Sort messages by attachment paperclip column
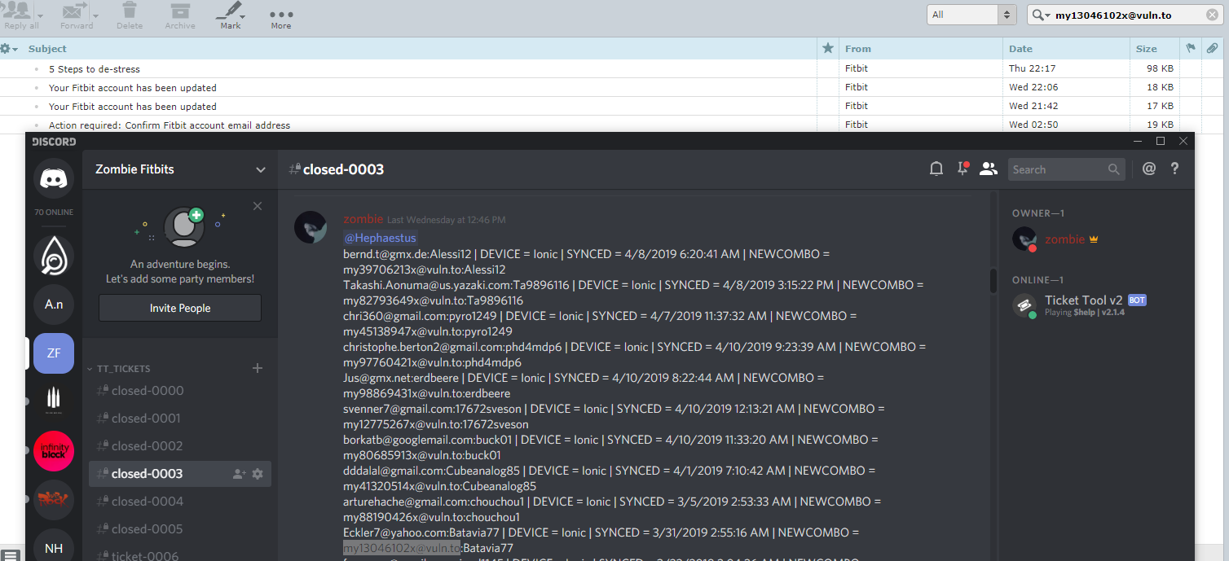The image size is (1229, 561). (1213, 49)
